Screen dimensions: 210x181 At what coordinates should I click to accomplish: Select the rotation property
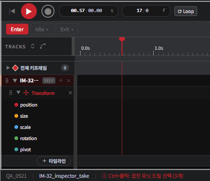[28, 138]
